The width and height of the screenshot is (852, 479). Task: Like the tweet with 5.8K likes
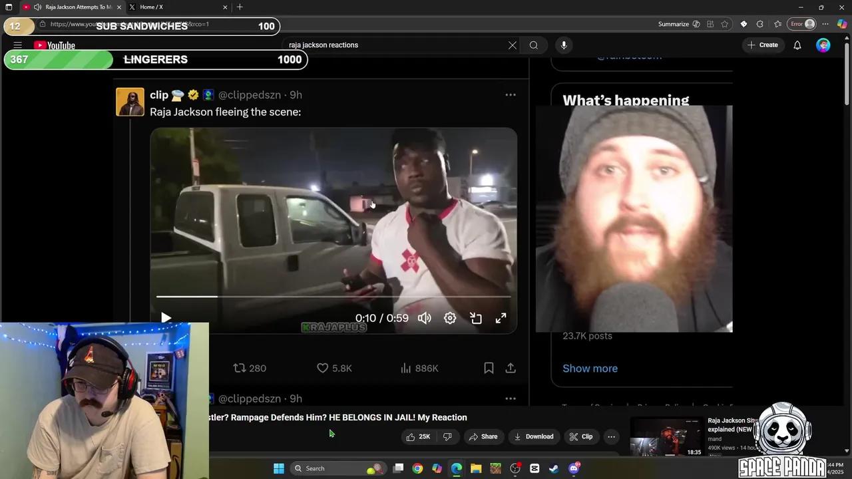click(x=334, y=368)
